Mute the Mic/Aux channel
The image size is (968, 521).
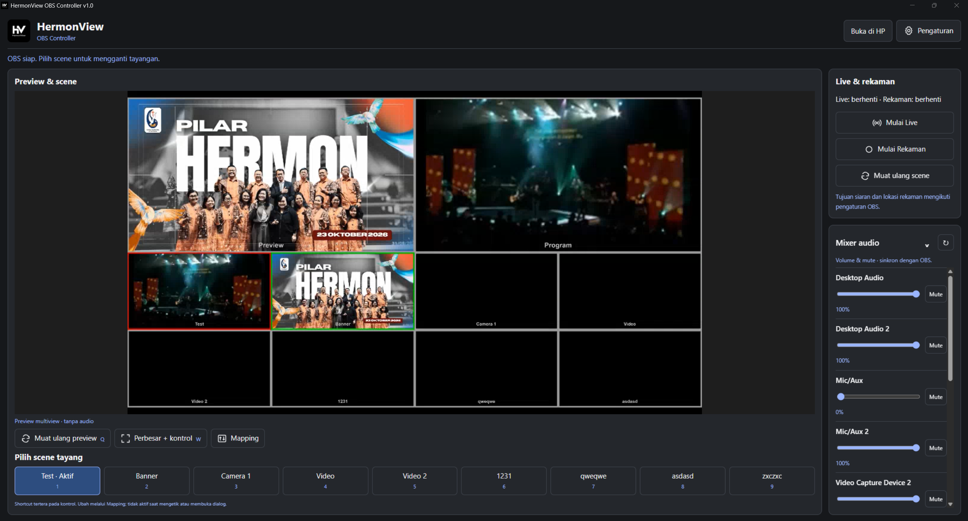[x=935, y=397]
